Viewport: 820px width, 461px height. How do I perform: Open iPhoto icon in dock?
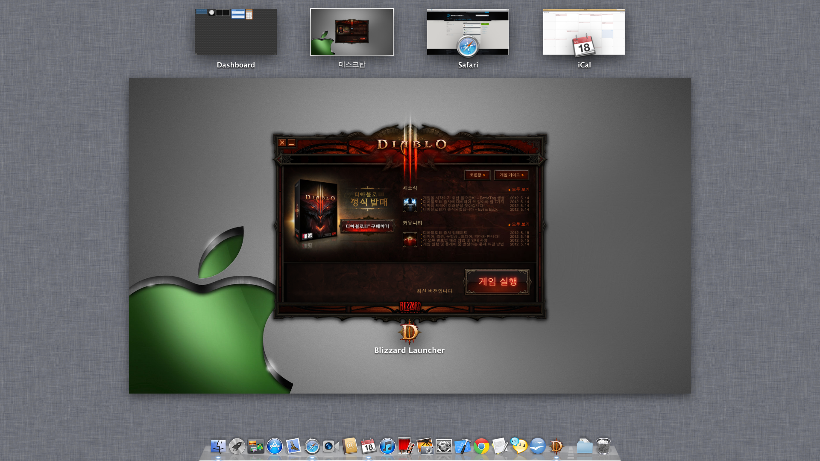(425, 446)
